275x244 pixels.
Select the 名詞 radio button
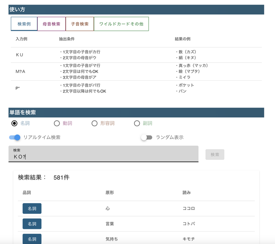15,123
